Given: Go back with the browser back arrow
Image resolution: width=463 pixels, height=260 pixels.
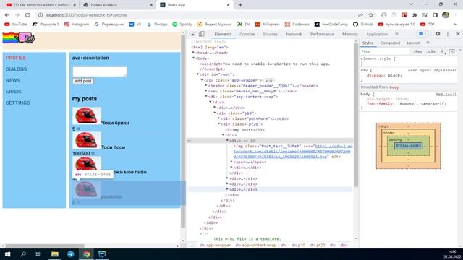Looking at the screenshot, I should coord(7,15).
